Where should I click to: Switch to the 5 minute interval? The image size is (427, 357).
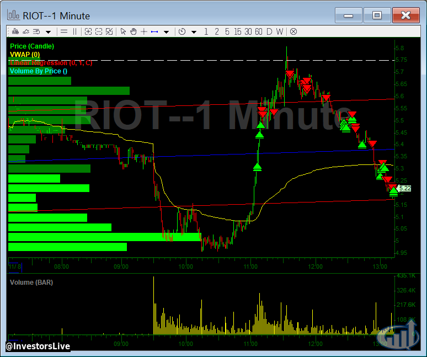click(x=227, y=32)
